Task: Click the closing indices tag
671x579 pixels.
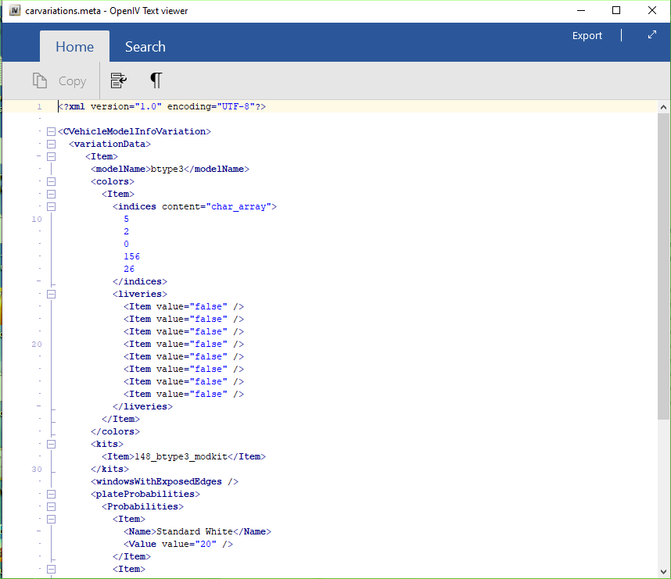Action: click(x=140, y=281)
